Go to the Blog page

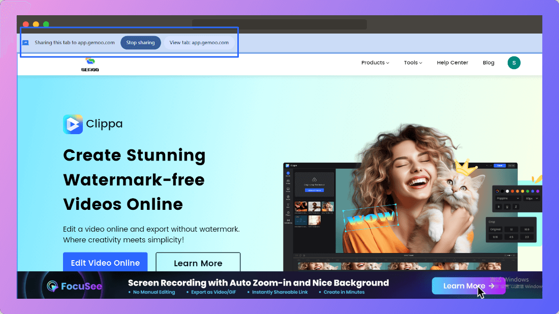click(488, 62)
